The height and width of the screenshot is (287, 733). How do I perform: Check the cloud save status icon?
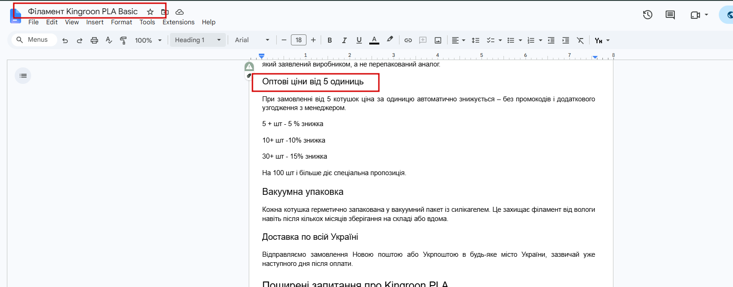coord(180,12)
